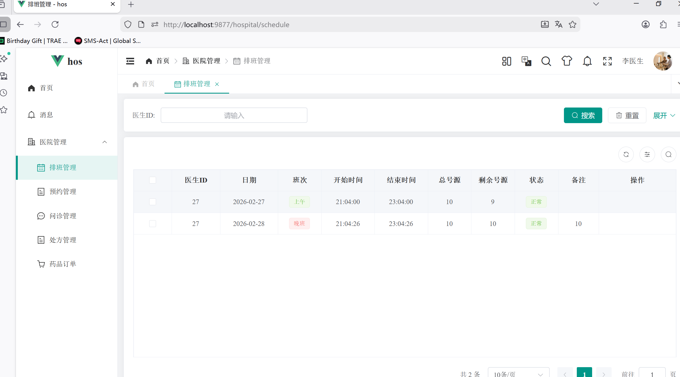Image resolution: width=680 pixels, height=377 pixels.
Task: Check the row dated 2026-02-27
Action: [x=152, y=202]
